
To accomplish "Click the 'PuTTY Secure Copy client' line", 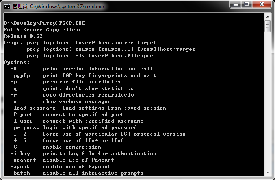I will click(x=43, y=30).
